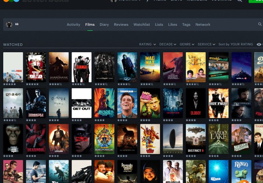Open the Salt N' Pepper poster

point(218,67)
